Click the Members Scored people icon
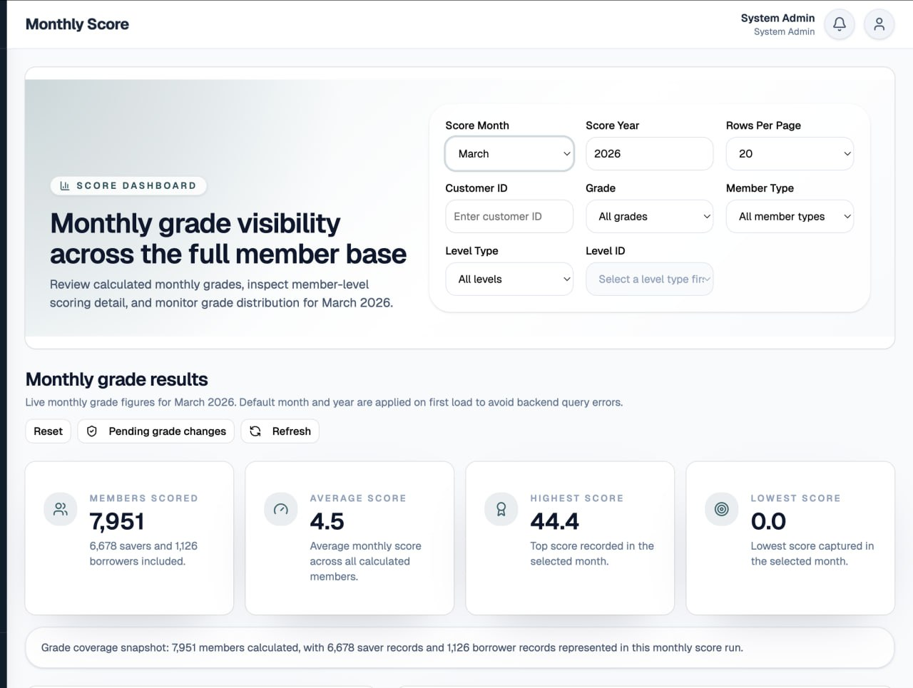Viewport: 913px width, 688px height. point(61,509)
